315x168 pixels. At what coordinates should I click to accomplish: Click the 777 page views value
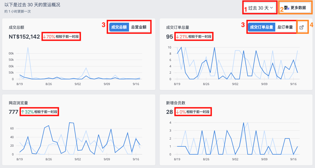tap(13, 112)
